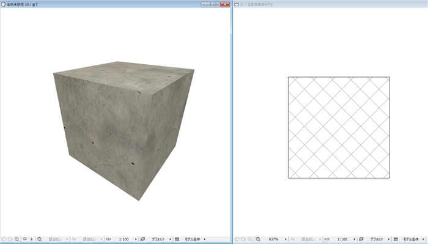428x244 pixels.
Task: Click Next View arrow in 3D window
Action: point(10,239)
